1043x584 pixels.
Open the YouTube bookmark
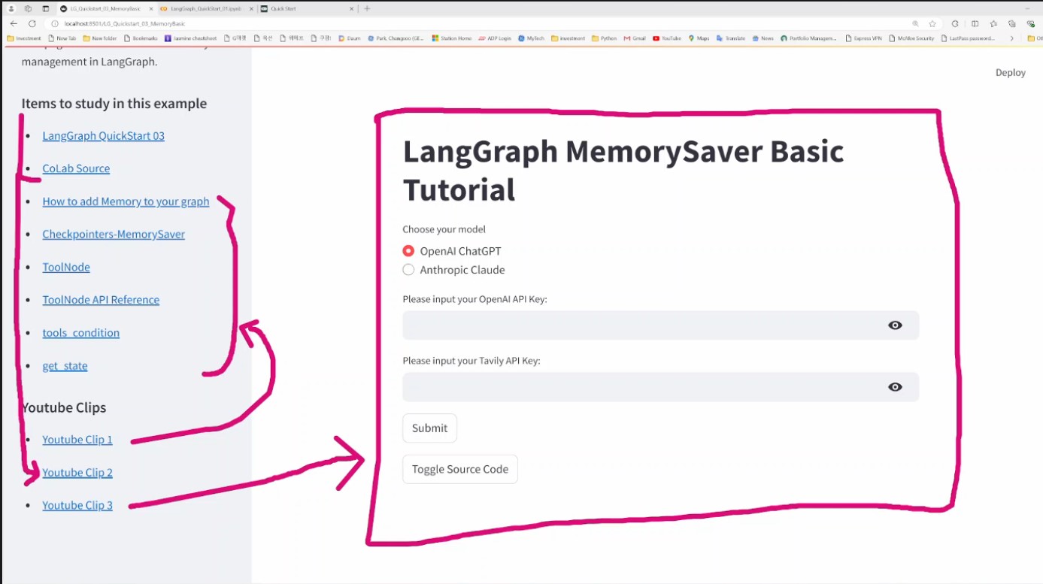tap(667, 38)
